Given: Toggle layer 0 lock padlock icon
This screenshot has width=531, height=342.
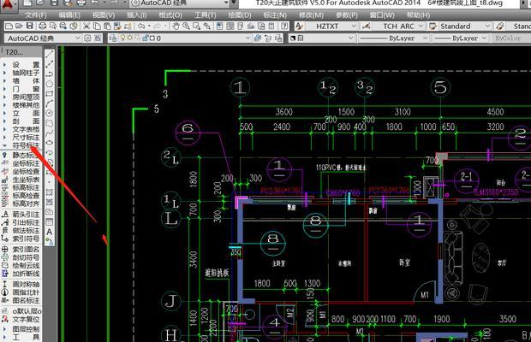Looking at the screenshot, I should click(145, 38).
